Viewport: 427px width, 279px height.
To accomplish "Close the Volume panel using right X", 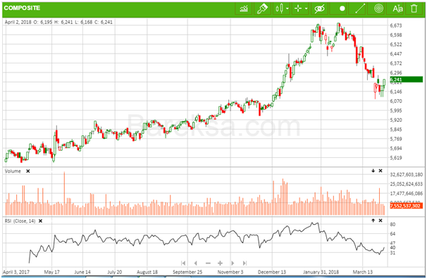I will [x=380, y=170].
